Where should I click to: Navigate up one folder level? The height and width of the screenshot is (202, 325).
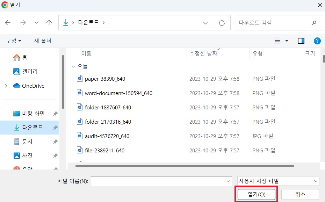tap(49, 22)
